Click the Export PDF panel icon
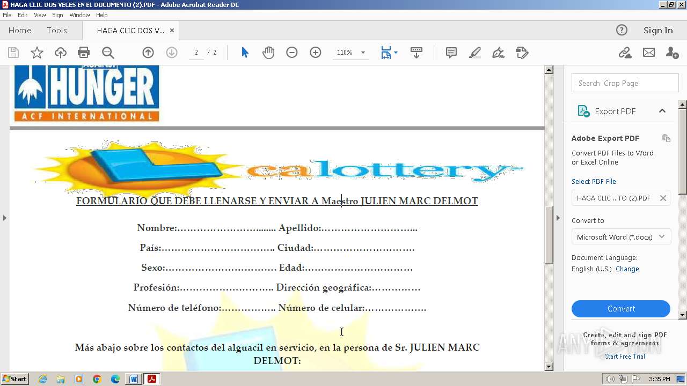Image resolution: width=687 pixels, height=386 pixels. tap(583, 111)
